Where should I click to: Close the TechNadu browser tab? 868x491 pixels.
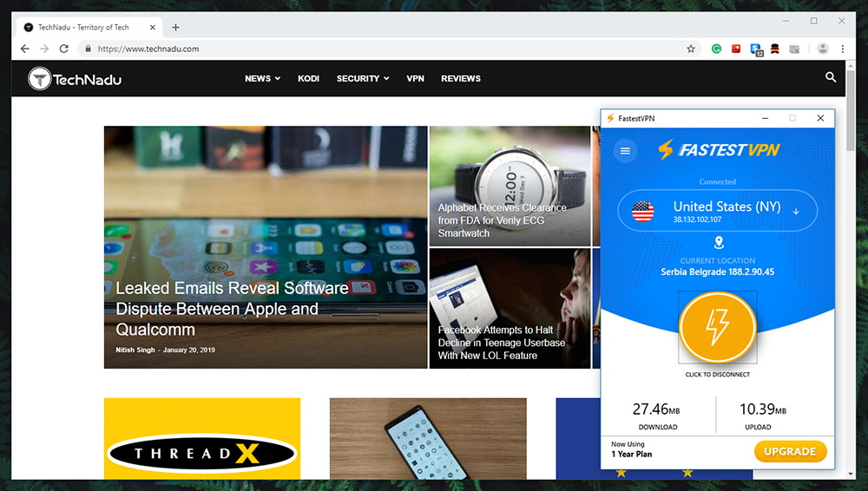pos(153,27)
